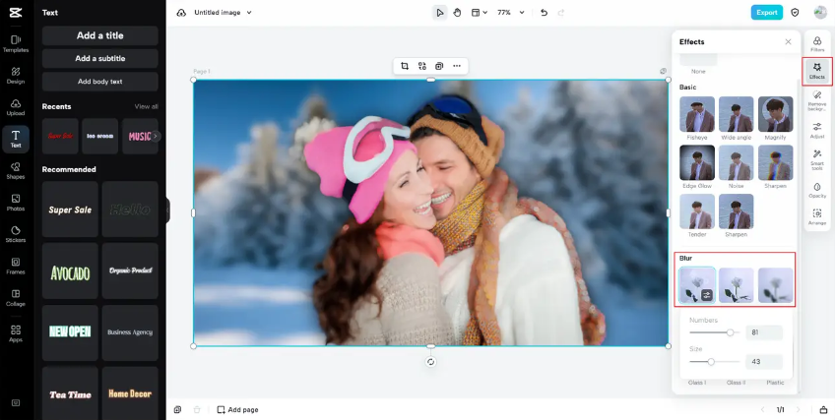Open the Adjust tool
This screenshot has width=835, height=420.
[x=817, y=130]
